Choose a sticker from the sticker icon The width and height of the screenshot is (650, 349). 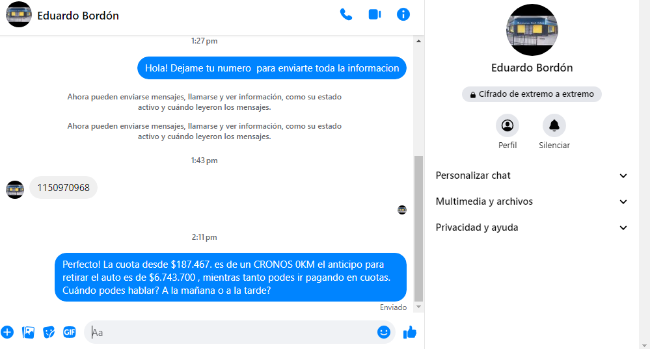click(49, 332)
